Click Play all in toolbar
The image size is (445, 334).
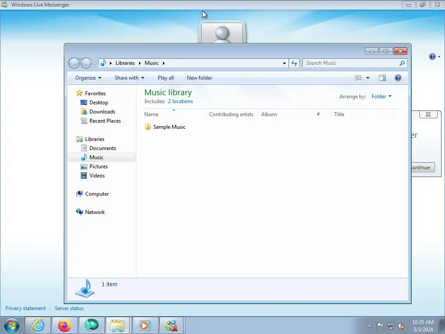166,78
